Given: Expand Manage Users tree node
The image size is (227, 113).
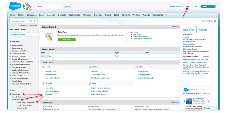Looking at the screenshot, I should [x=10, y=45].
